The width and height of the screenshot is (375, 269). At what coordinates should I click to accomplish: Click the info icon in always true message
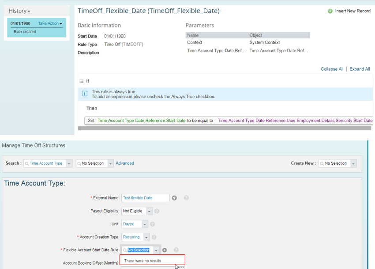click(85, 94)
